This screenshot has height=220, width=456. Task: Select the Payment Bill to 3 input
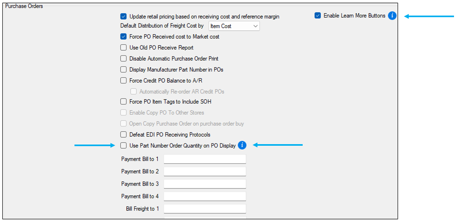click(x=205, y=184)
